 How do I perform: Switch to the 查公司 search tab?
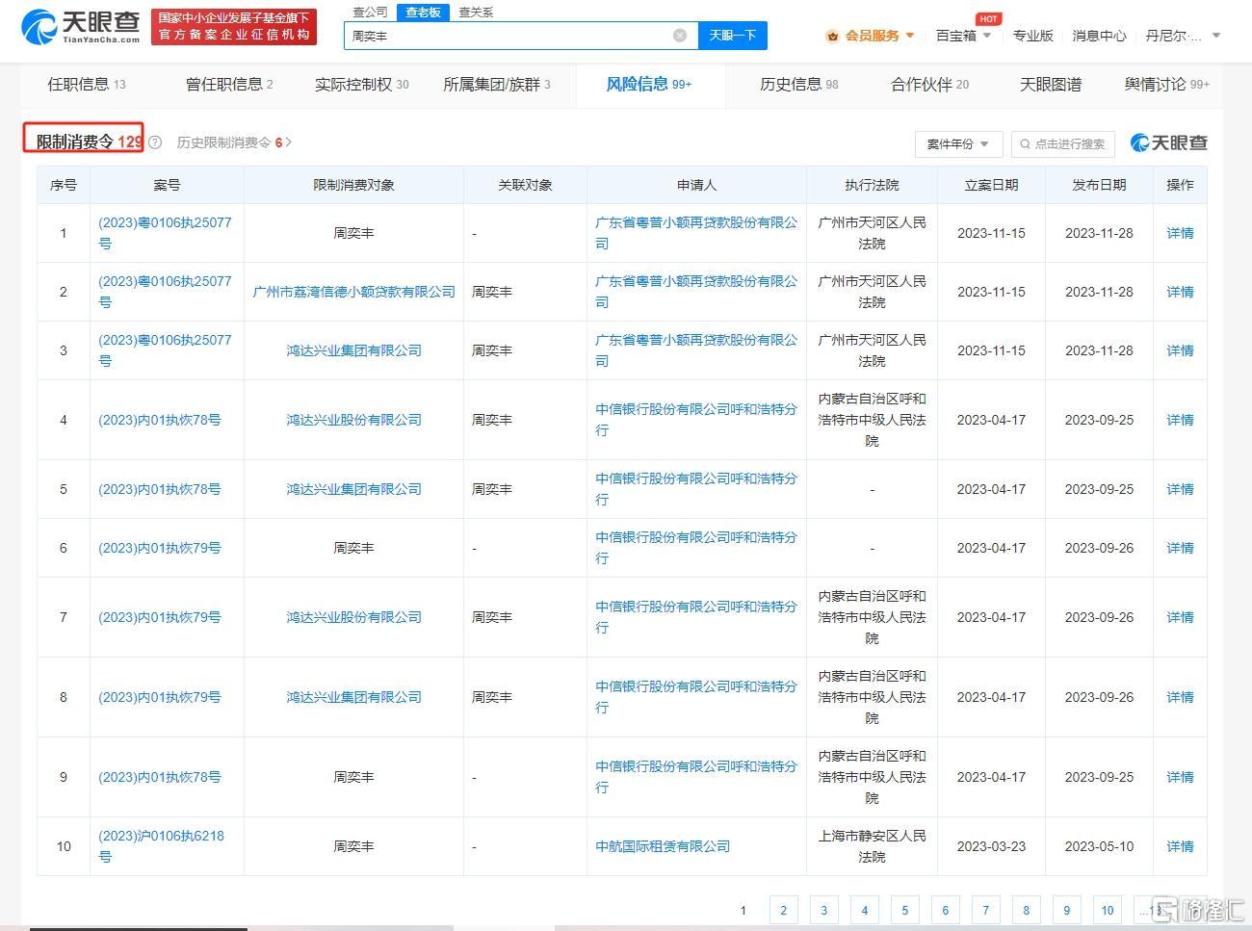(x=370, y=12)
